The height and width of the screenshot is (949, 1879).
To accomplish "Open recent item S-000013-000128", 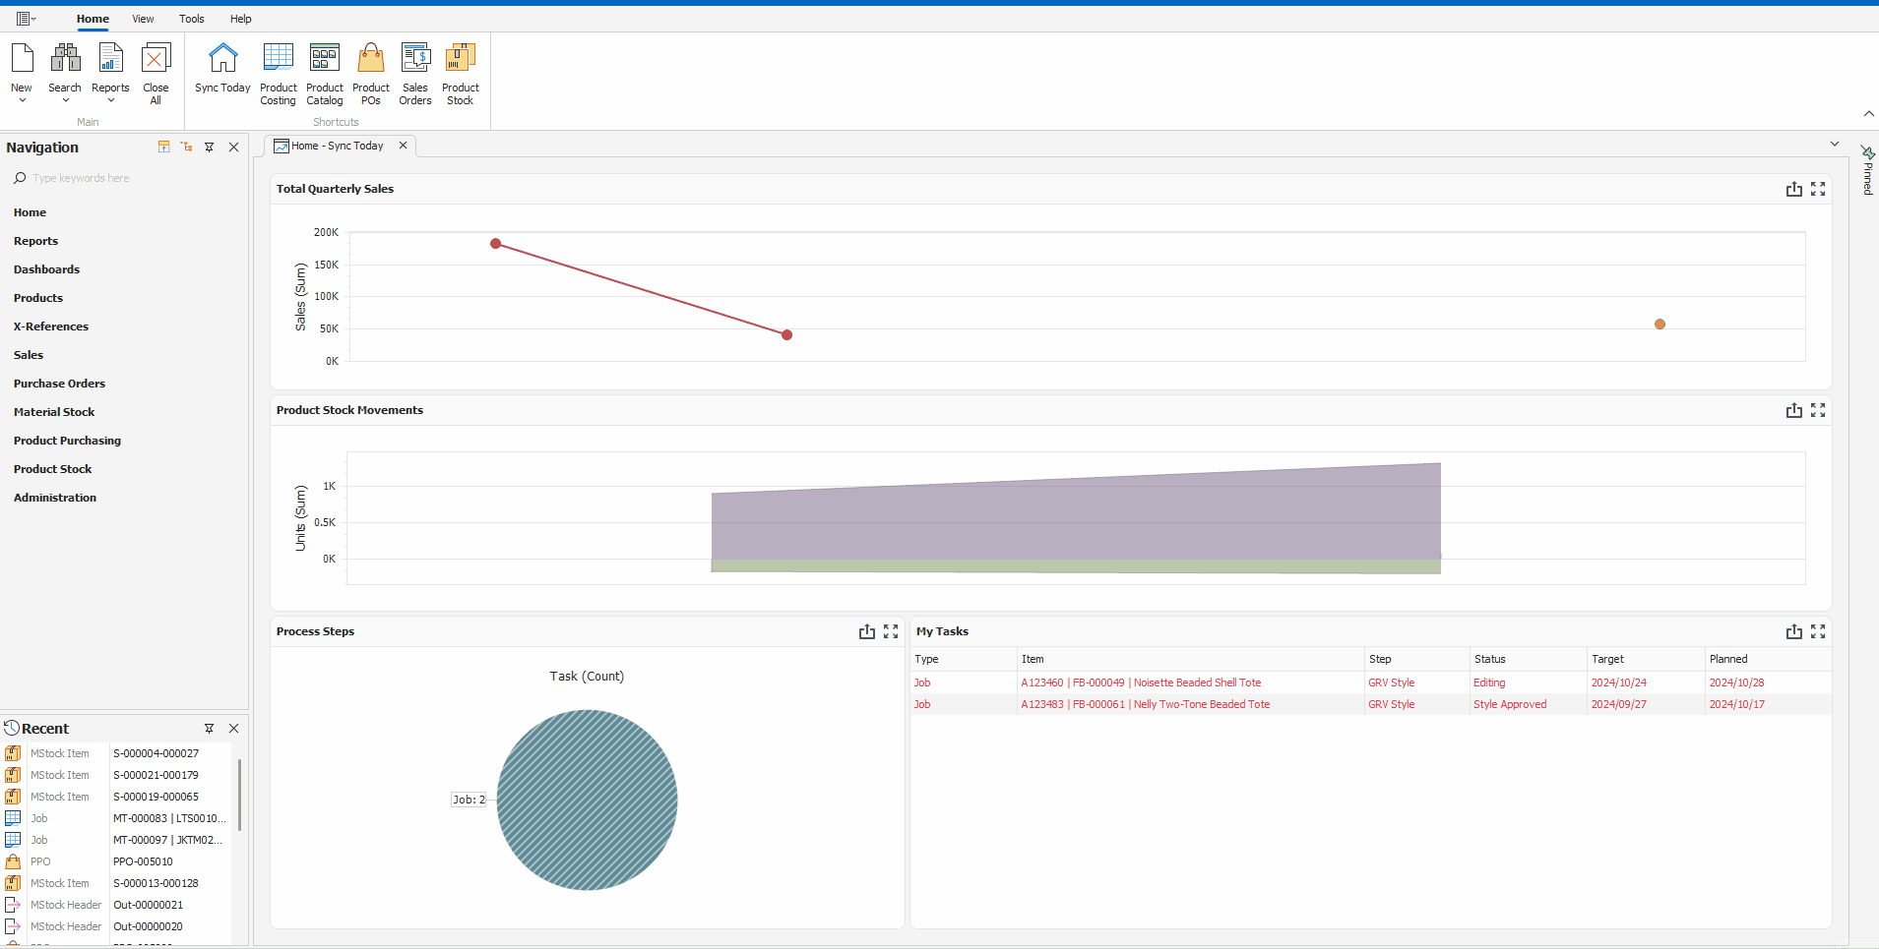I will (x=156, y=883).
